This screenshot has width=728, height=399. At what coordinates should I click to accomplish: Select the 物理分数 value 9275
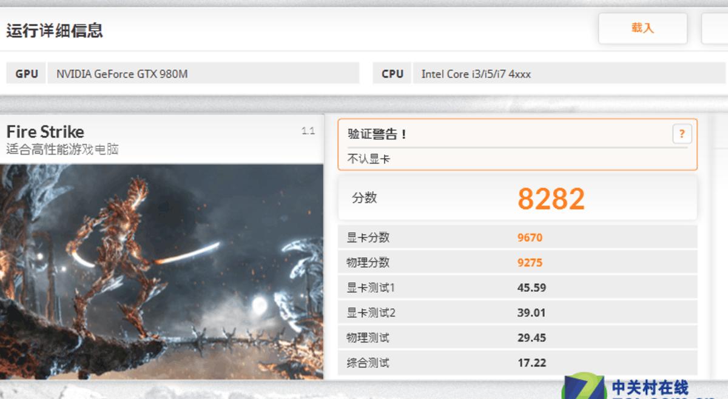530,263
